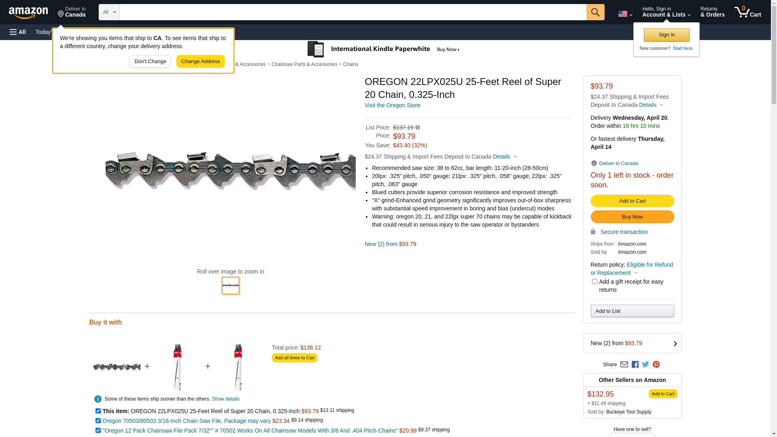Click the Amazon logo
Image resolution: width=777 pixels, height=437 pixels.
[28, 13]
